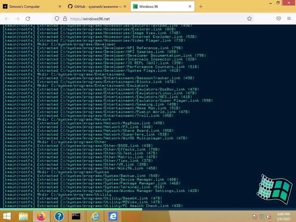
Task: Open Command Prompt from taskbar
Action: (76, 216)
